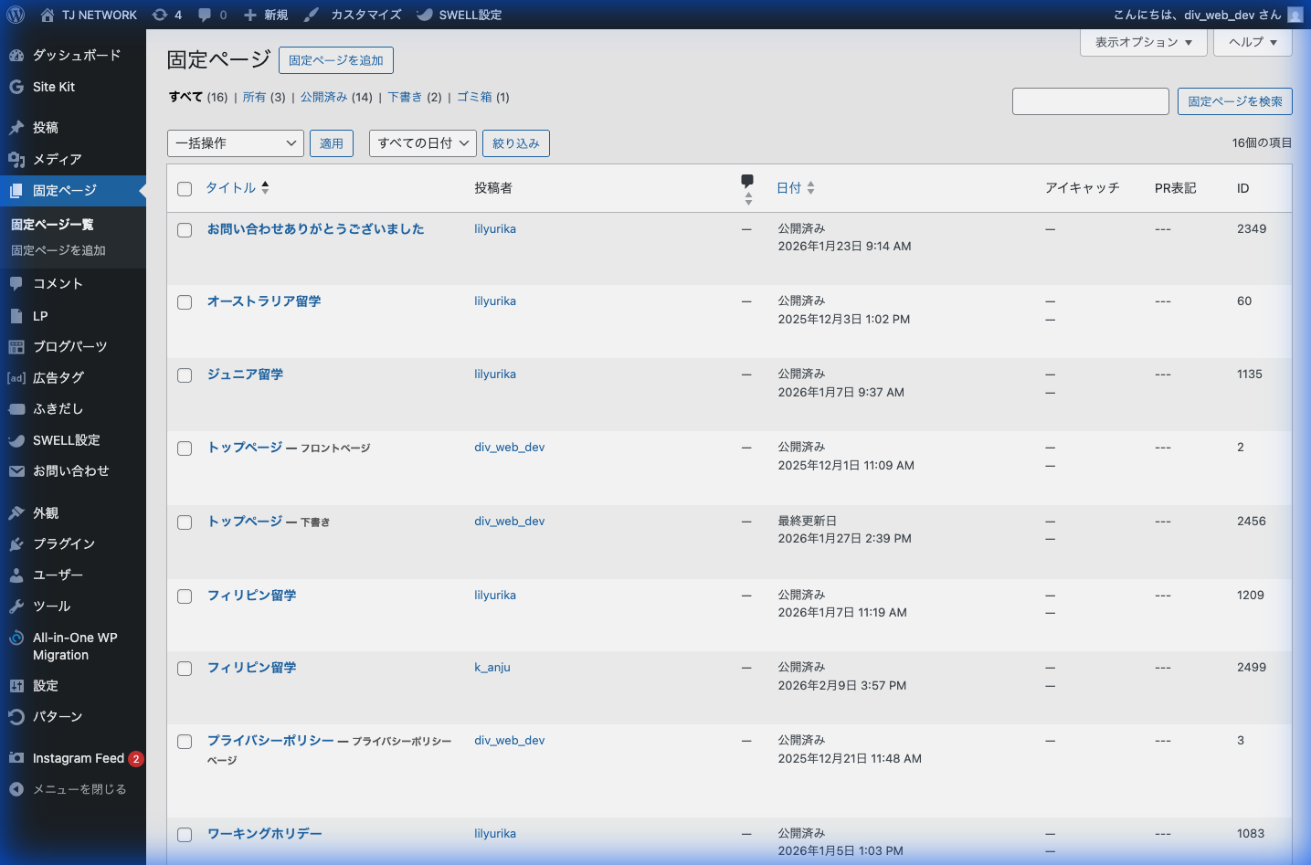Select the ジュニア留学 row checkbox

[x=185, y=375]
